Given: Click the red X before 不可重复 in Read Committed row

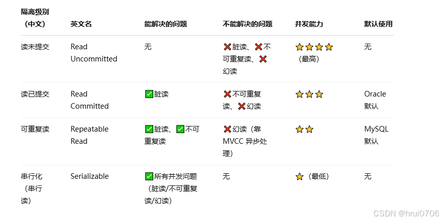Looking at the screenshot, I should coord(227,94).
